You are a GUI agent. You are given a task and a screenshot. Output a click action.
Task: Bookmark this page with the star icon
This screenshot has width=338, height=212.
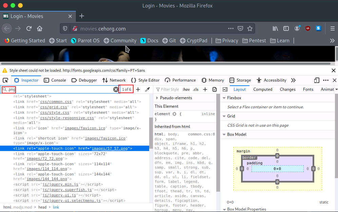pyautogui.click(x=250, y=28)
